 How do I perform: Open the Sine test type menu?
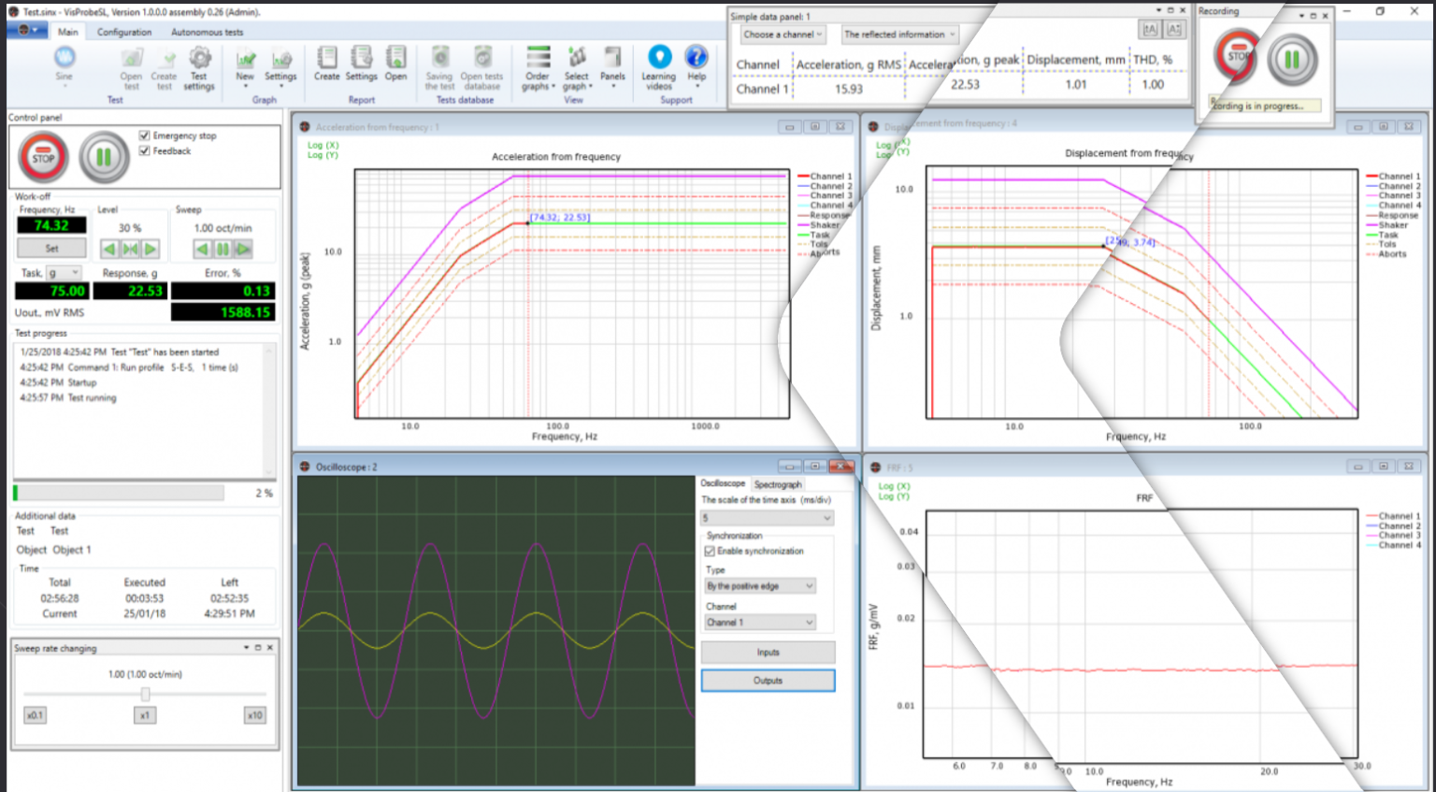tap(64, 66)
